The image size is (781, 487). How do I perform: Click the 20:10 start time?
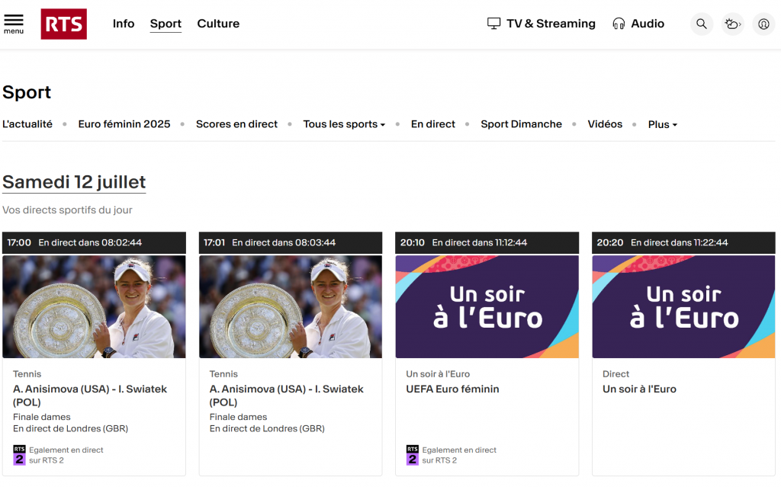[x=413, y=242]
